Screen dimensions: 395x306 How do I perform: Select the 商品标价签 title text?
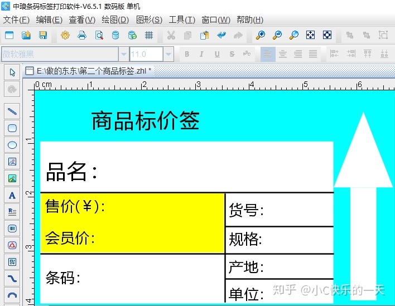[146, 121]
